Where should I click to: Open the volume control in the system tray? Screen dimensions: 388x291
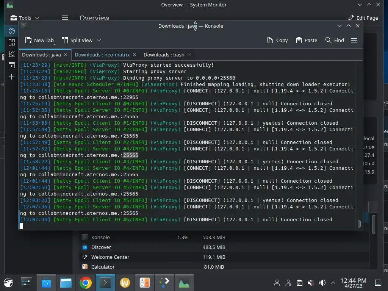click(x=322, y=283)
